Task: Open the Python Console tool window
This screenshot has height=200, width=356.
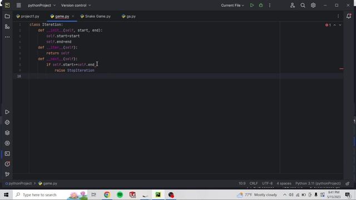Action: coord(7,143)
